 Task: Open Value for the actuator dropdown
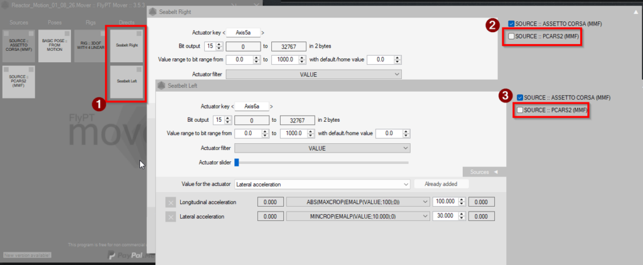pyautogui.click(x=322, y=184)
